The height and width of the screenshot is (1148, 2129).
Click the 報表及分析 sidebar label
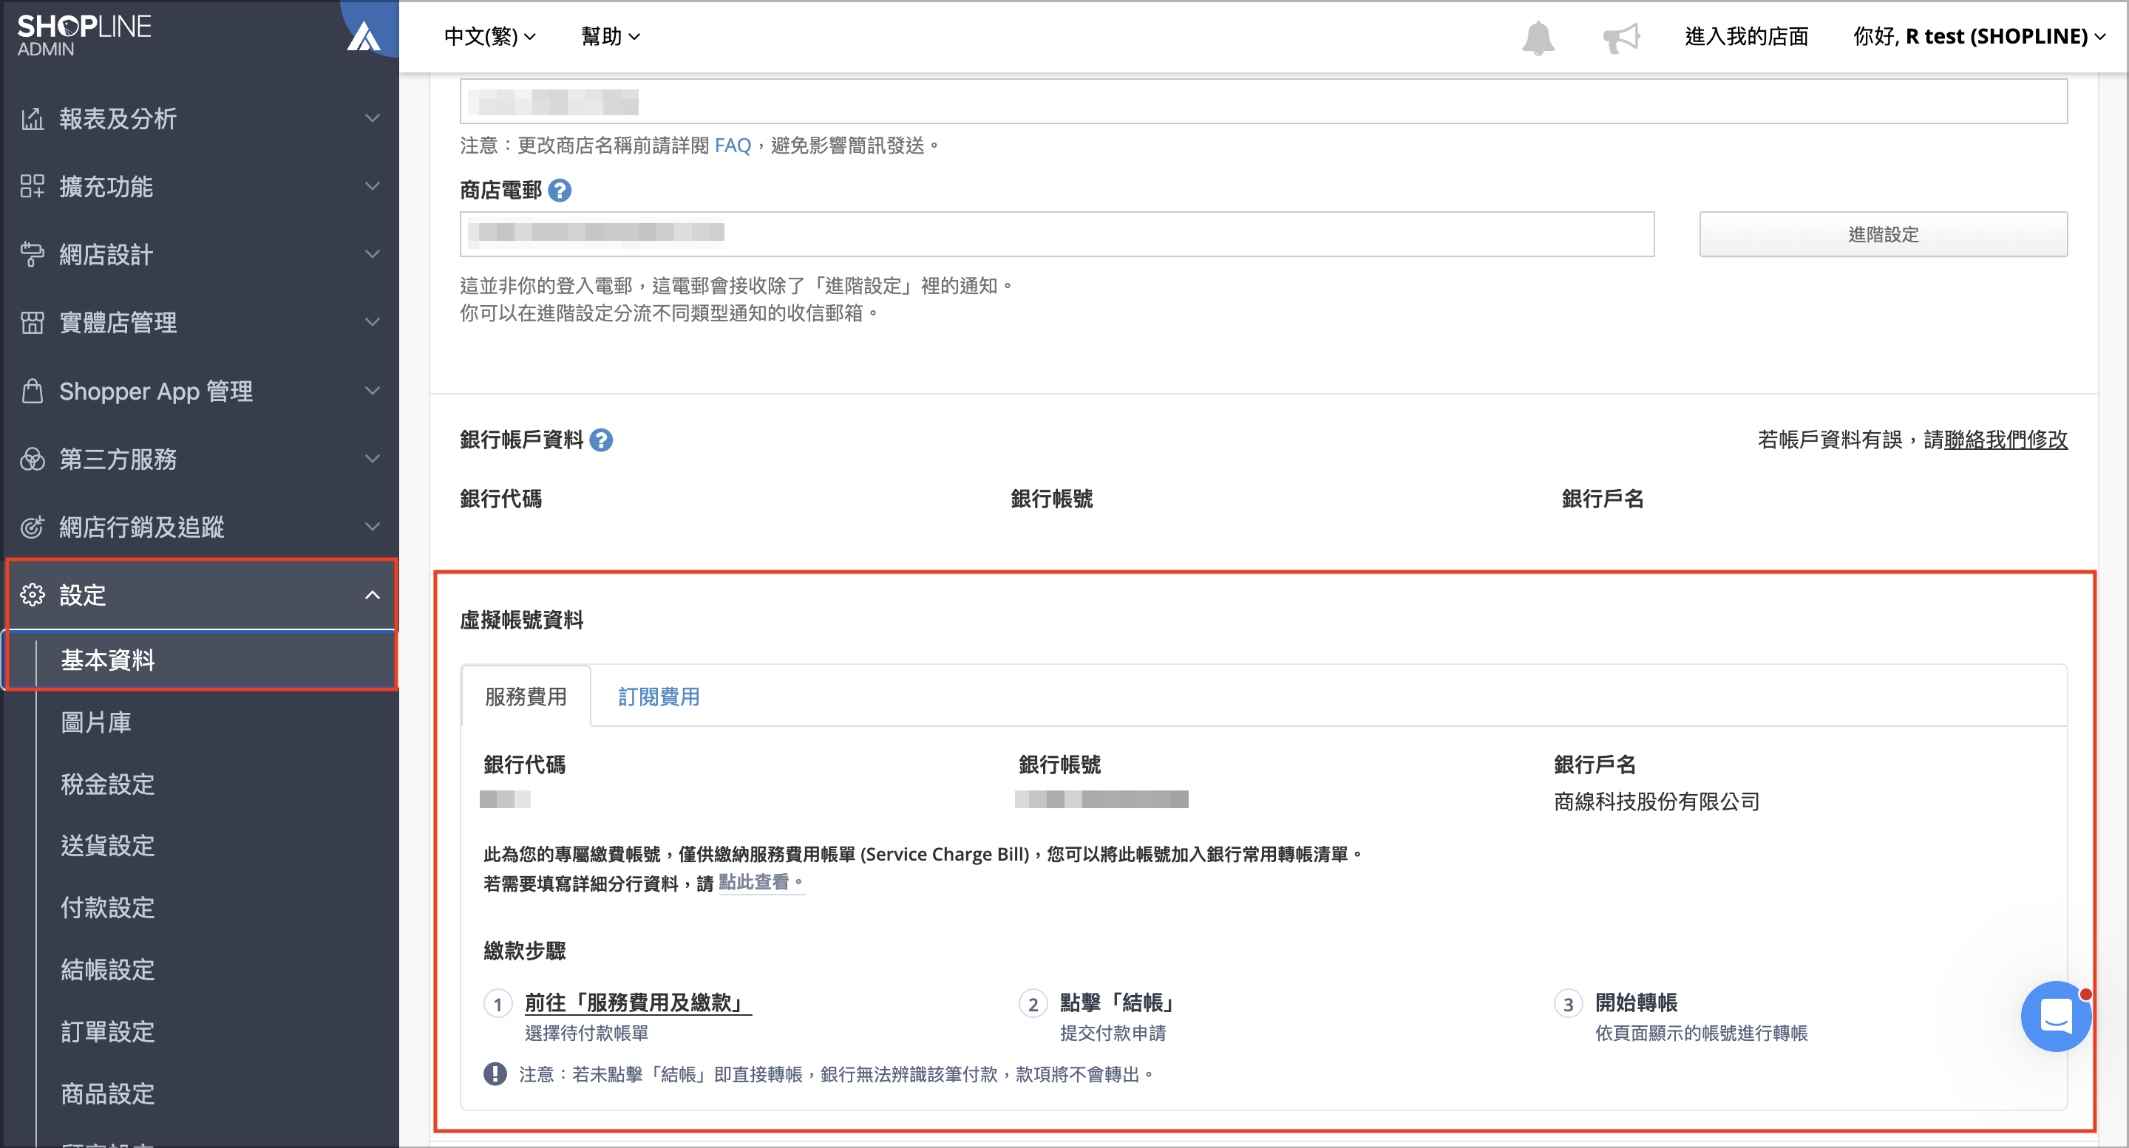[x=118, y=118]
